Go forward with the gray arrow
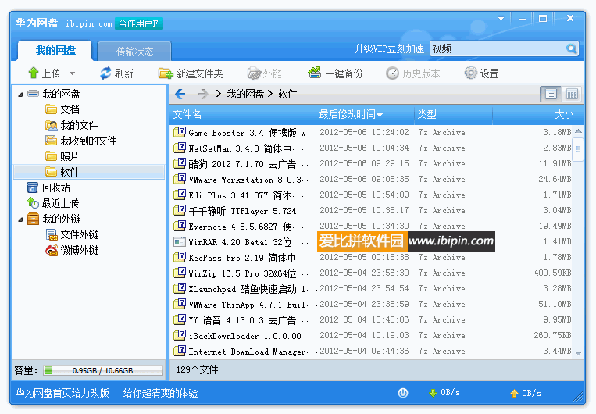This screenshot has height=414, width=596. (x=203, y=94)
